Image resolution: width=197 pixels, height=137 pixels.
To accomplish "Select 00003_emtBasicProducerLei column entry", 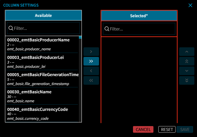I will coord(42,62).
